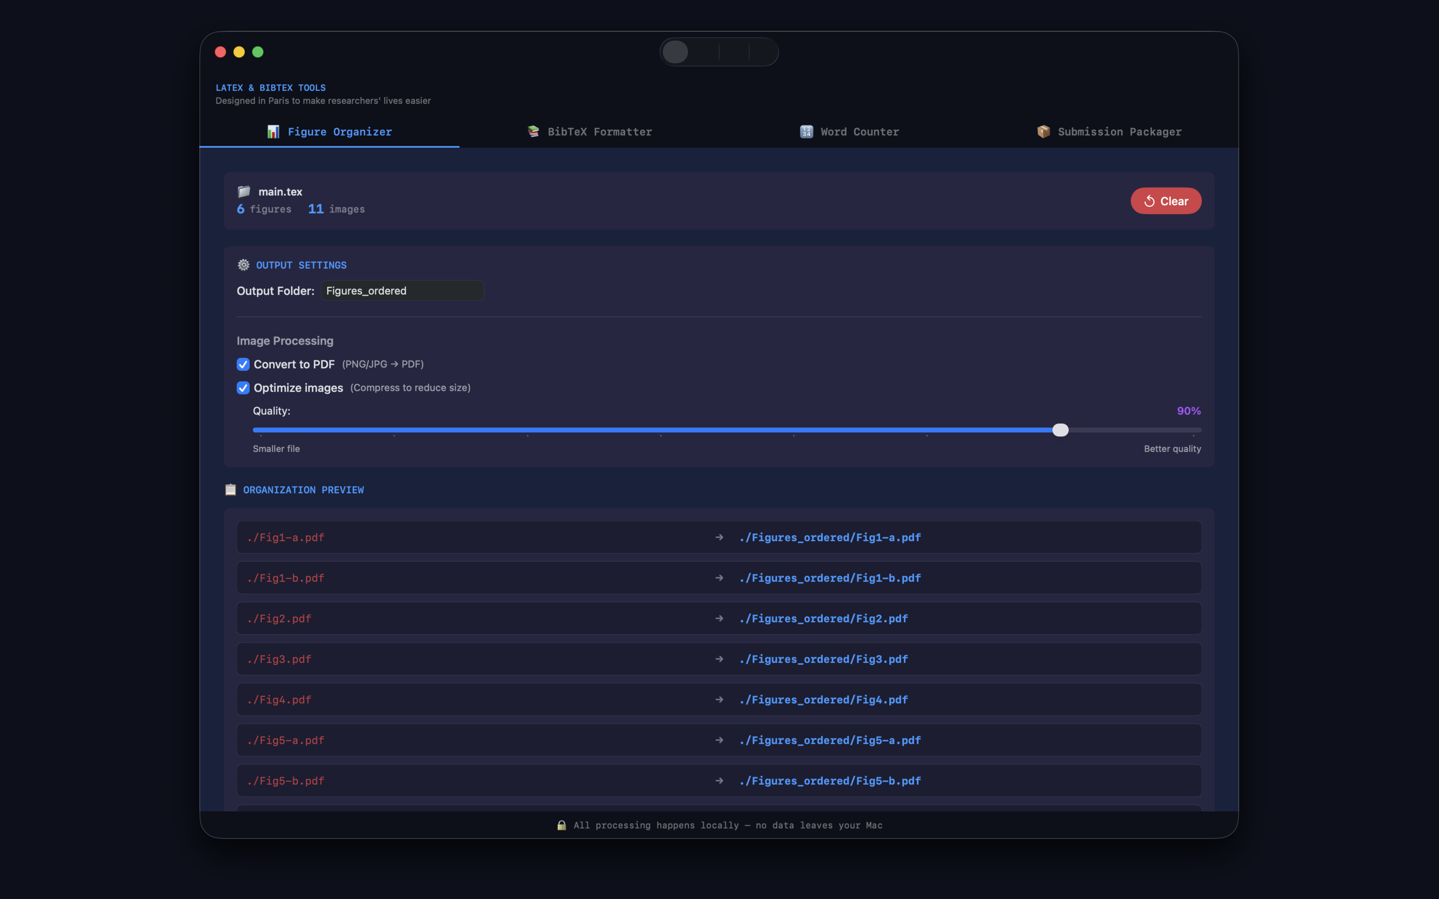This screenshot has height=899, width=1439.
Task: Click the arrow in the Fig4.pdf row
Action: (719, 700)
